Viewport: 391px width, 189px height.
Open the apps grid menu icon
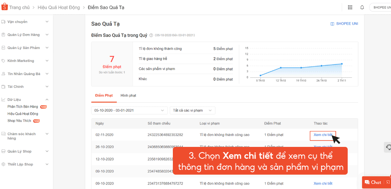[x=350, y=7]
